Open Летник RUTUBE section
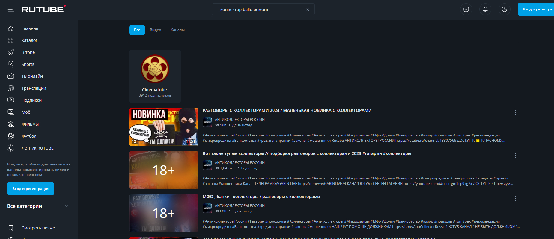The image size is (554, 239). click(38, 148)
